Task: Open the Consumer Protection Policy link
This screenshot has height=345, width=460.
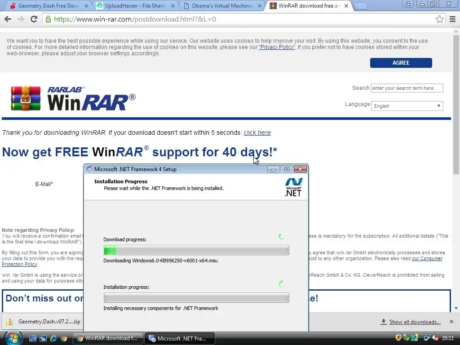Action: coord(427,258)
